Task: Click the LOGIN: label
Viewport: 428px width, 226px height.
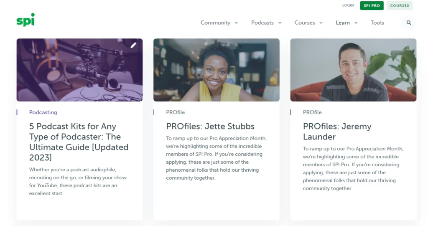Action: 348,5
